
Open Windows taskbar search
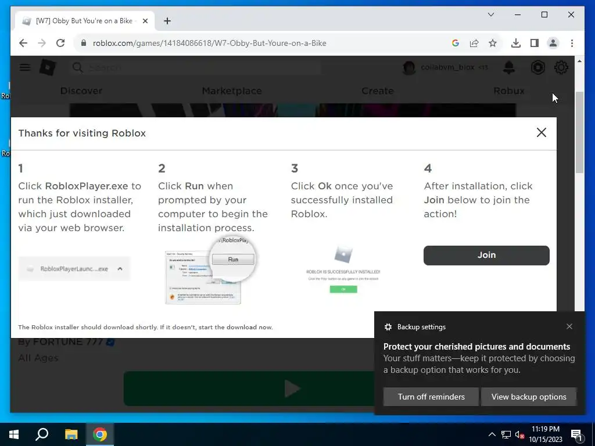pos(42,434)
